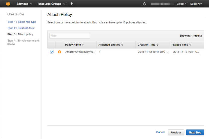209x139 pixels.
Task: Sort by Creation Time arrows icon
Action: 157,45
